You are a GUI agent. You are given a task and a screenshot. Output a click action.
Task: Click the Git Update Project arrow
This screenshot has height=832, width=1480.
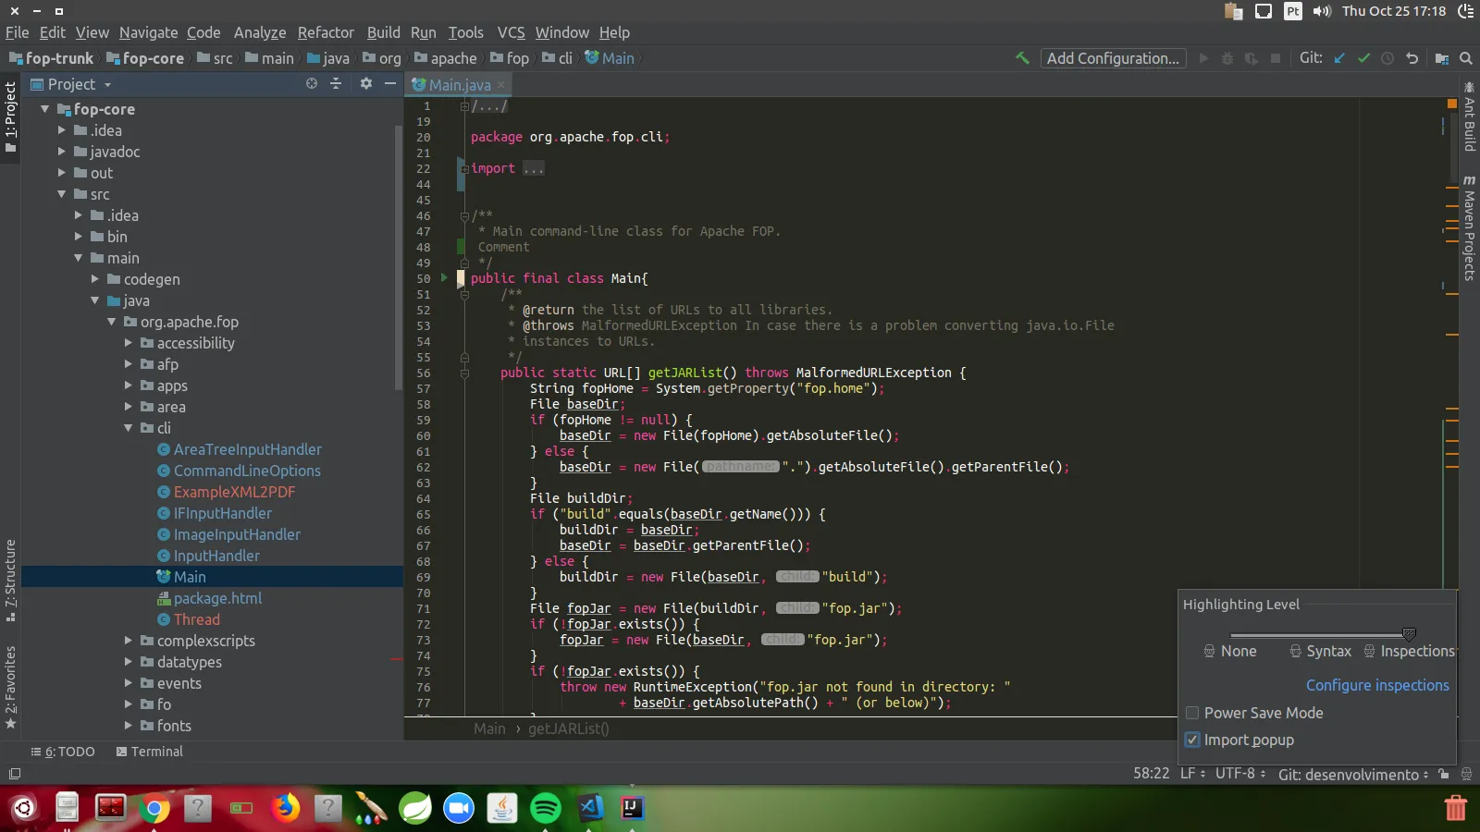(1338, 58)
